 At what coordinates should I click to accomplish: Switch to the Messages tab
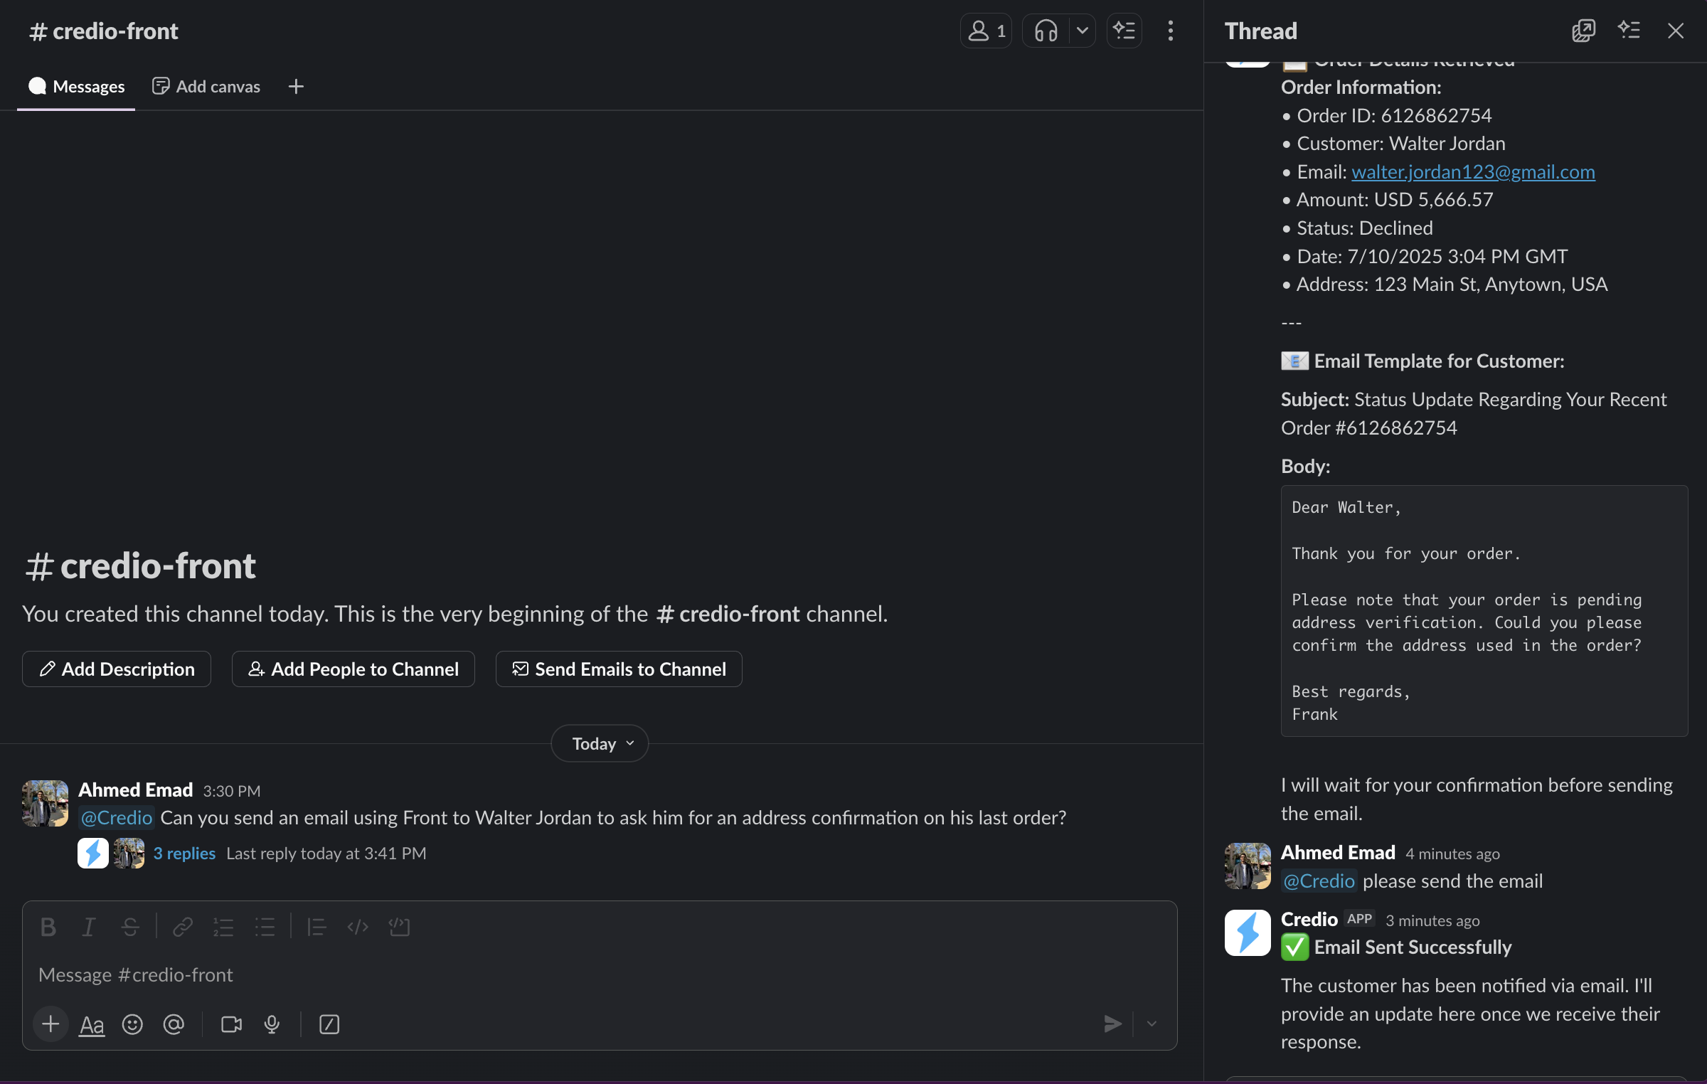coord(76,87)
